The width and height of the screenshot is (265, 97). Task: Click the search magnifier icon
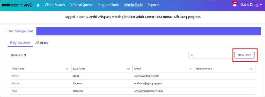click(192, 55)
